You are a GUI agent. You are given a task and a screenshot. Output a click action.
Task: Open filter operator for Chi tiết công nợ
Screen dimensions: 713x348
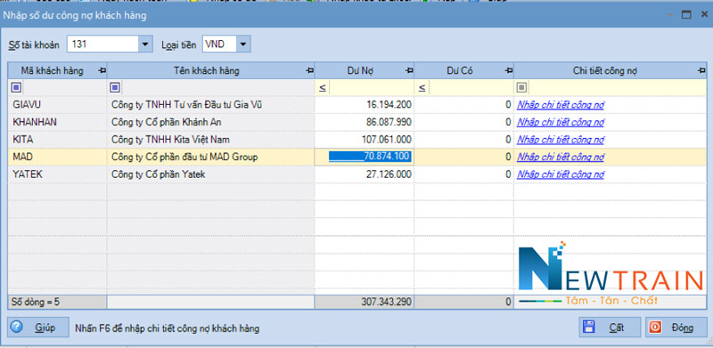point(522,87)
